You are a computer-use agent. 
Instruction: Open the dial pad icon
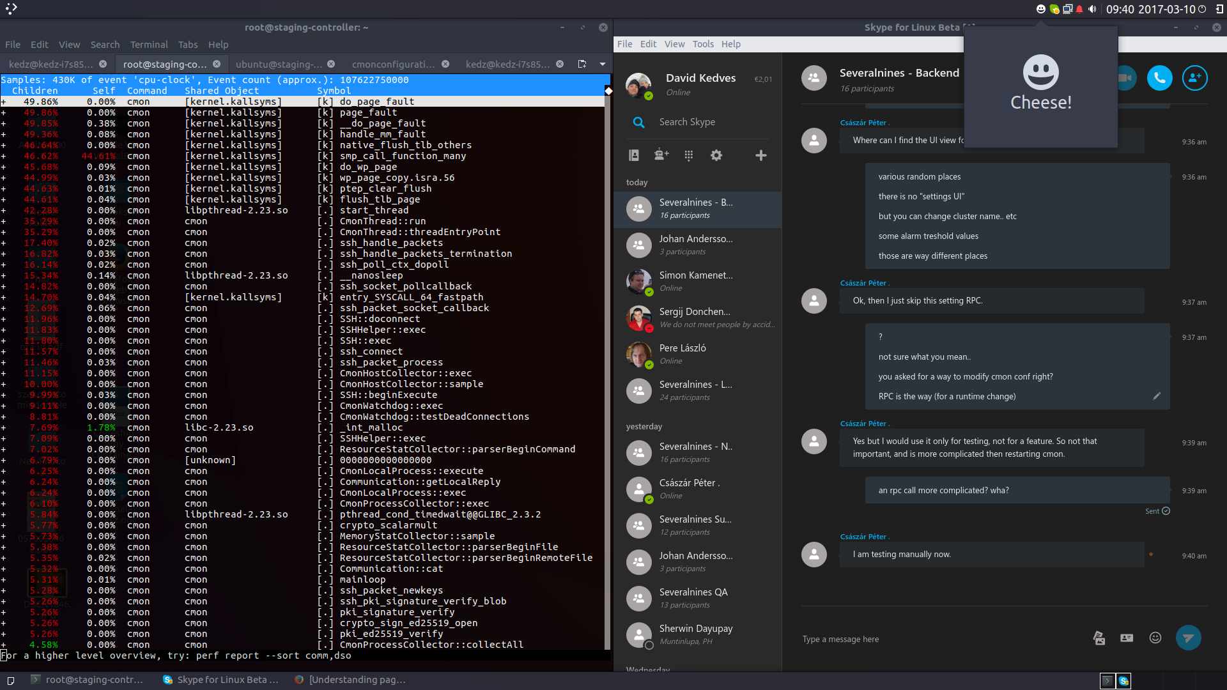click(688, 155)
